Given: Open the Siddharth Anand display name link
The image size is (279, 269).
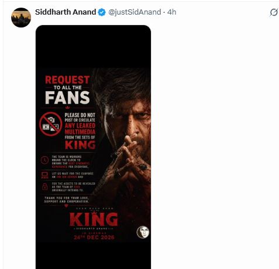Looking at the screenshot, I should click(x=66, y=12).
